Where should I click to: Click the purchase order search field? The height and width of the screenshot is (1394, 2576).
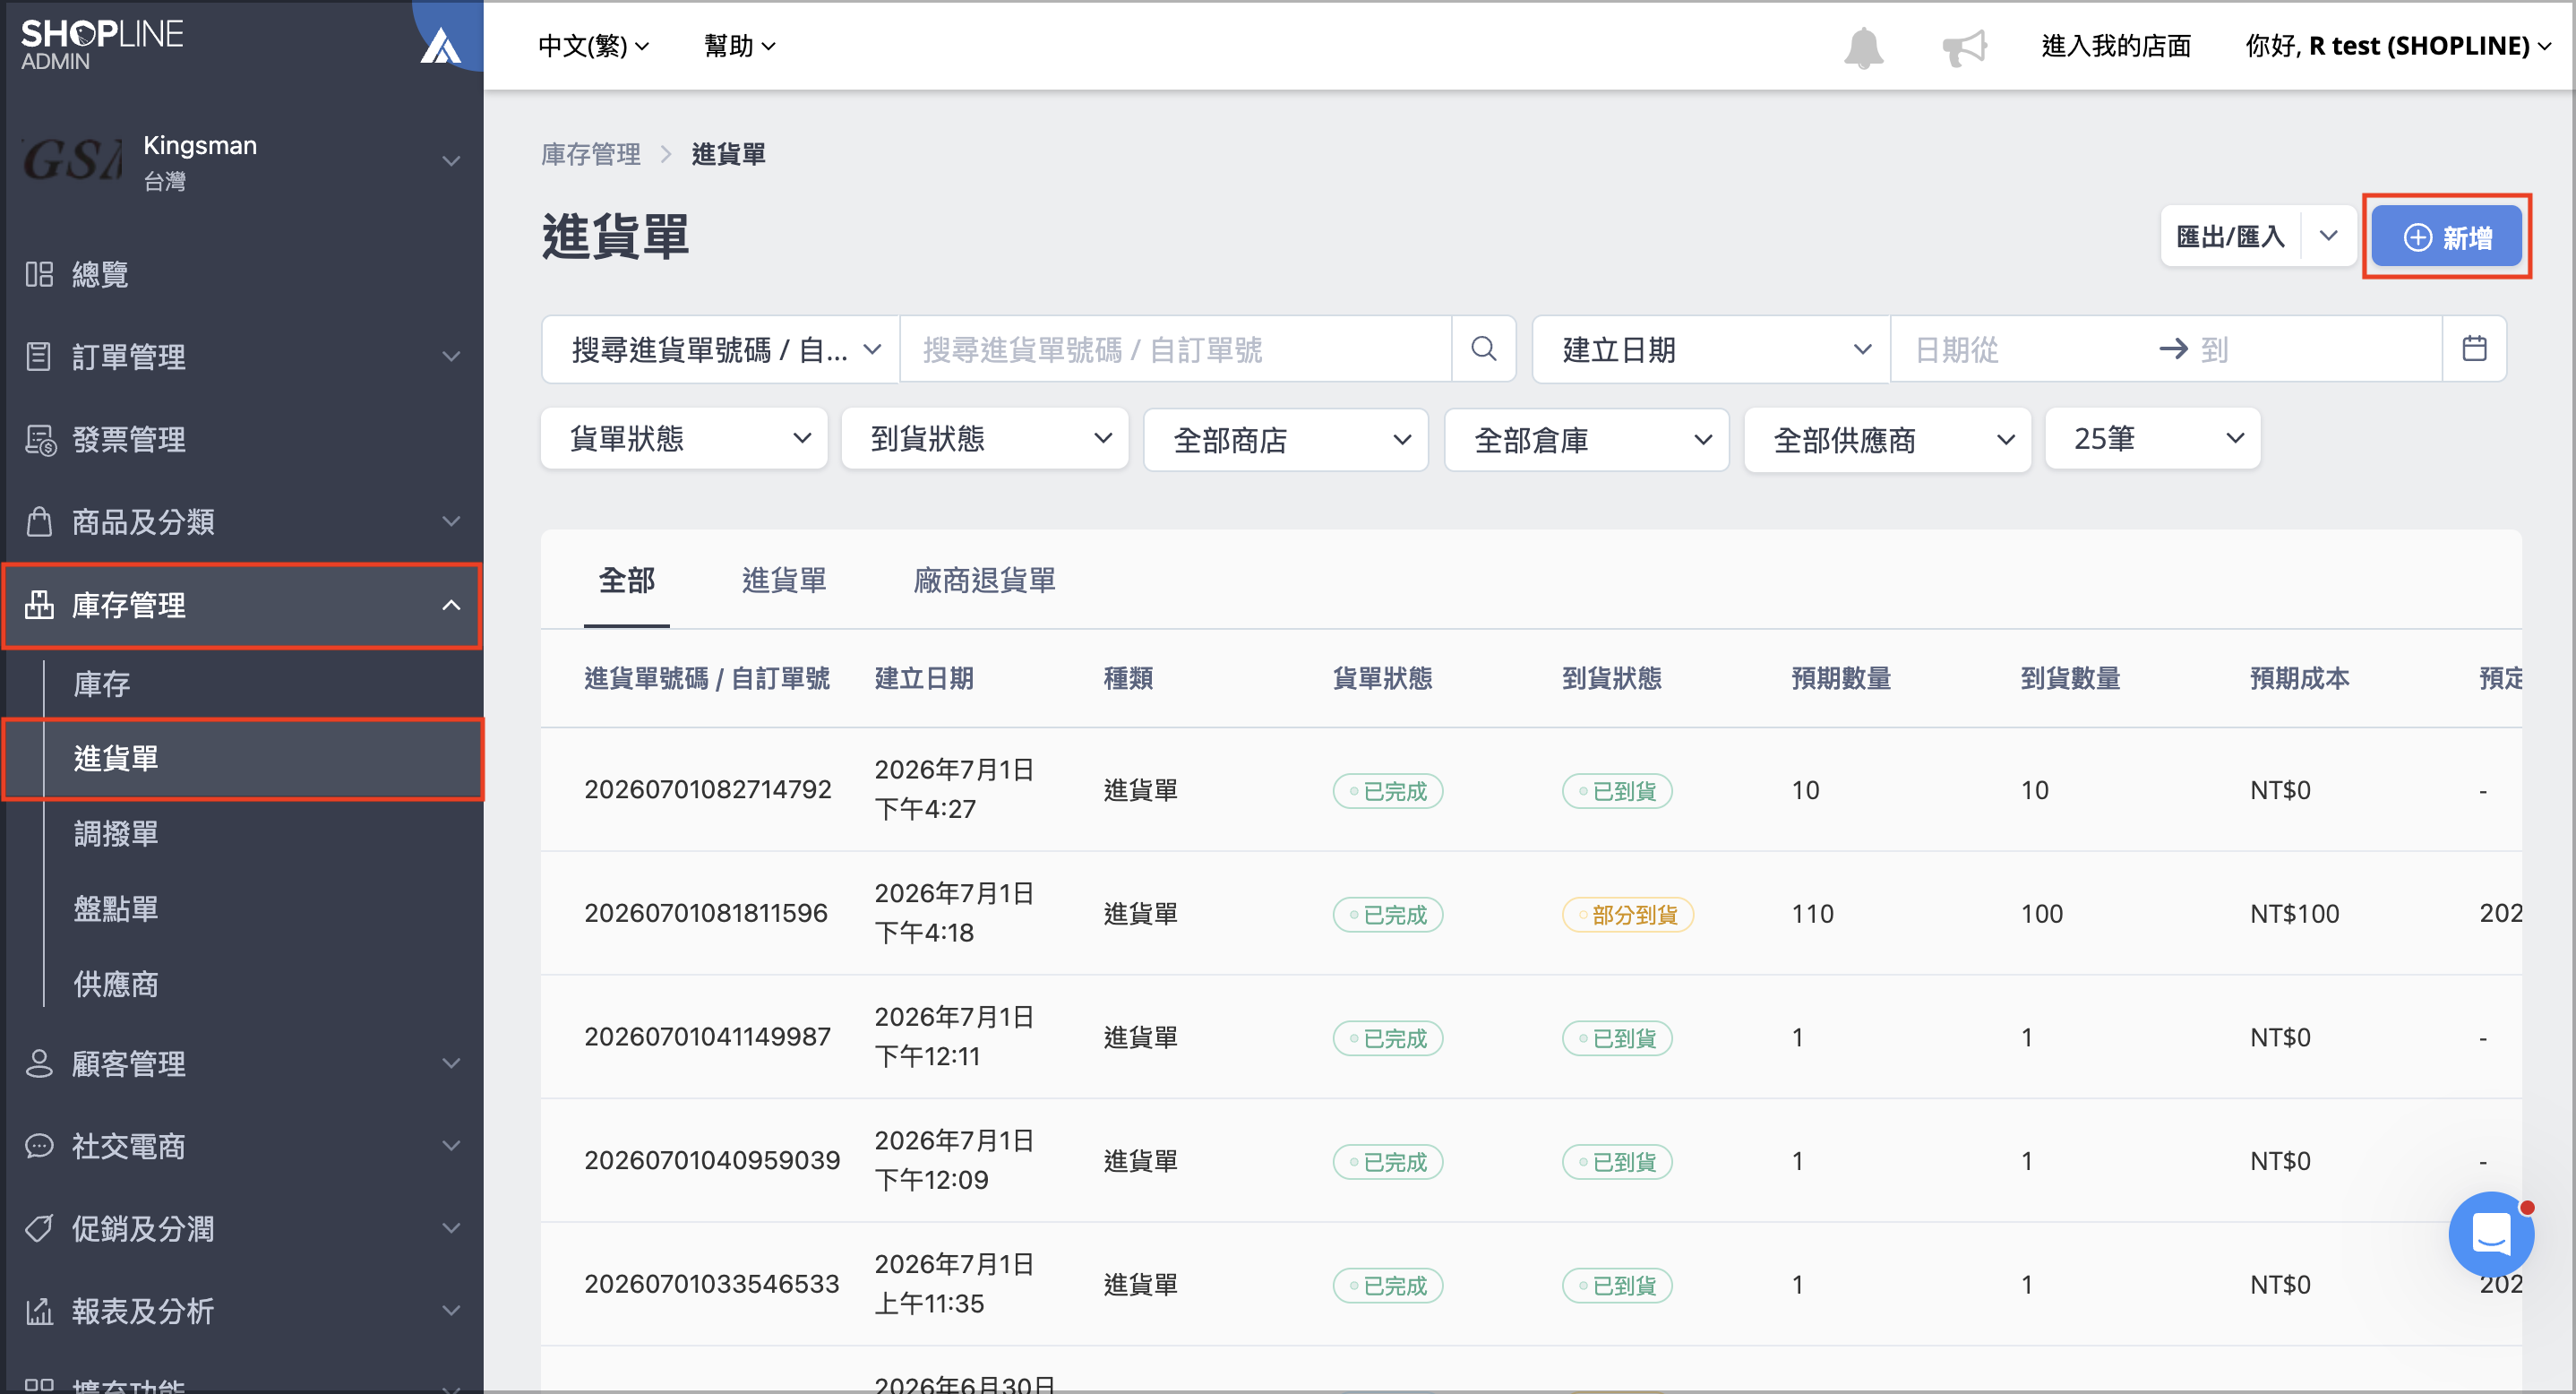[x=1176, y=349]
